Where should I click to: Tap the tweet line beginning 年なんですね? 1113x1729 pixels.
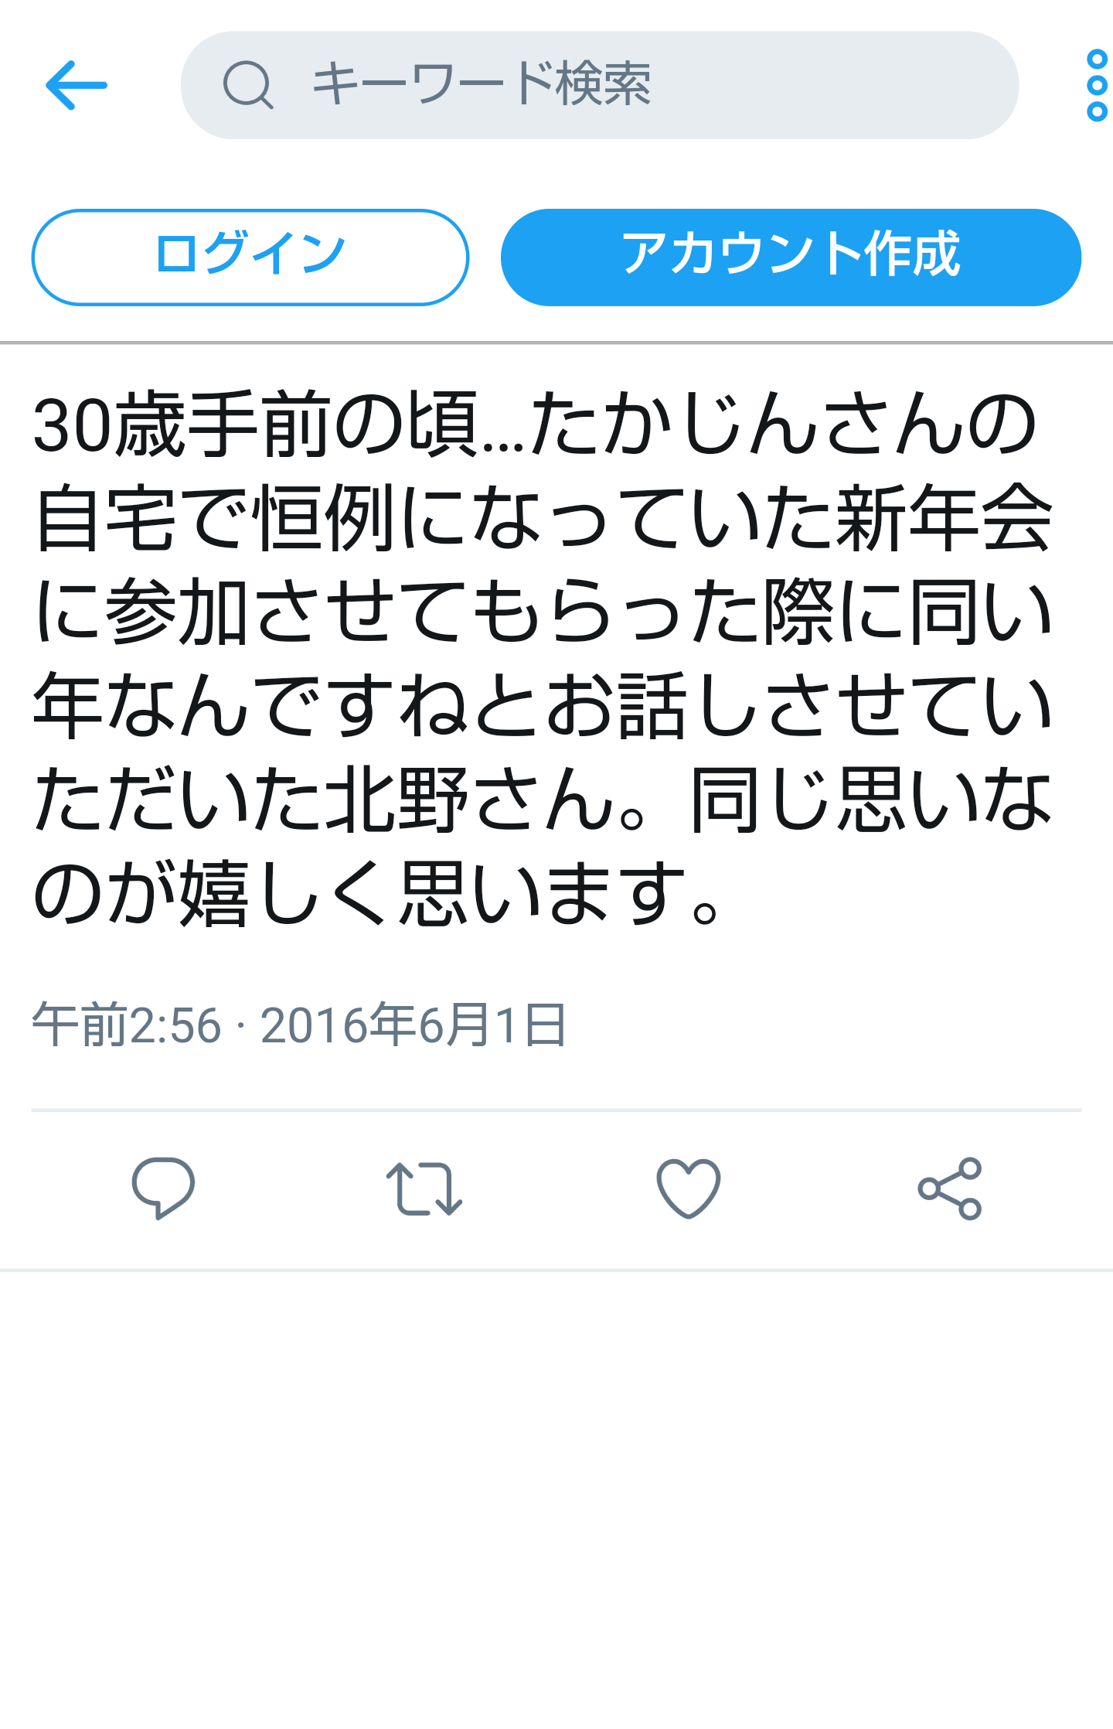coord(543,704)
